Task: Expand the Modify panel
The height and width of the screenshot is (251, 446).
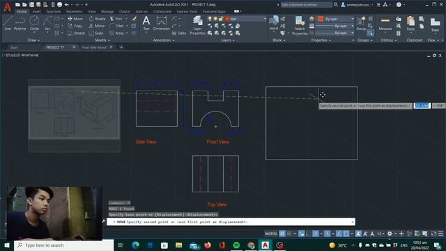Action: [x=102, y=40]
